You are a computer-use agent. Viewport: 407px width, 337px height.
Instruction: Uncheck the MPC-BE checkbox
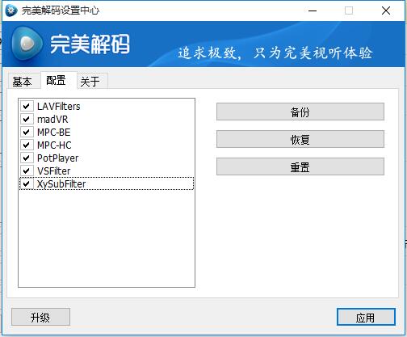(27, 132)
